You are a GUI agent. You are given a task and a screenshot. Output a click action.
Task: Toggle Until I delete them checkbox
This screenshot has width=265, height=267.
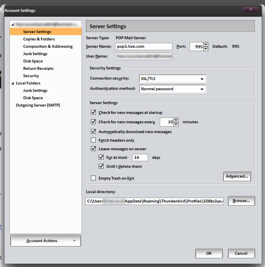tap(101, 166)
